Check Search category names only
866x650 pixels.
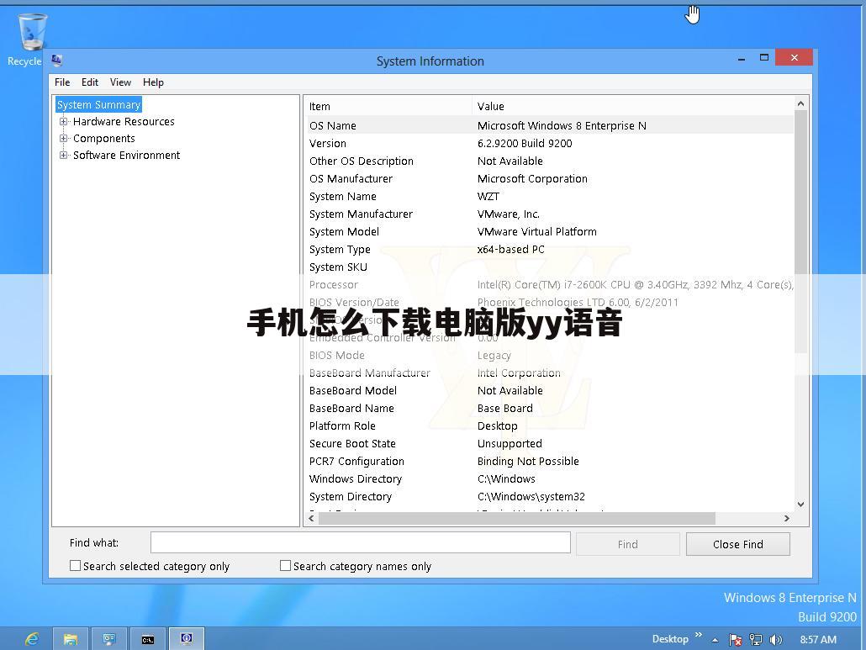click(x=285, y=566)
